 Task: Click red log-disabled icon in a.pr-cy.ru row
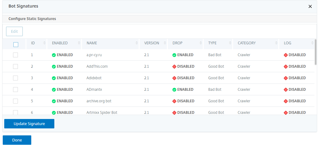tap(286, 55)
